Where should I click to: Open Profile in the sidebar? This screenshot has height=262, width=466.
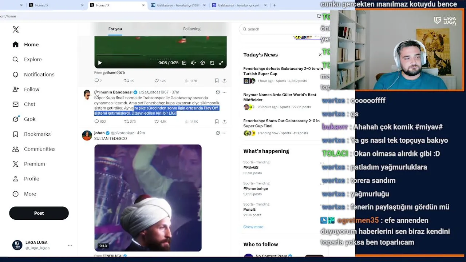(25, 179)
